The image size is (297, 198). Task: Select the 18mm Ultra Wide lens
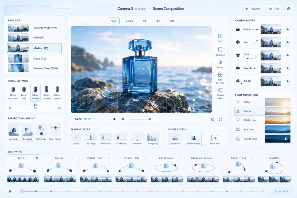(x=13, y=93)
